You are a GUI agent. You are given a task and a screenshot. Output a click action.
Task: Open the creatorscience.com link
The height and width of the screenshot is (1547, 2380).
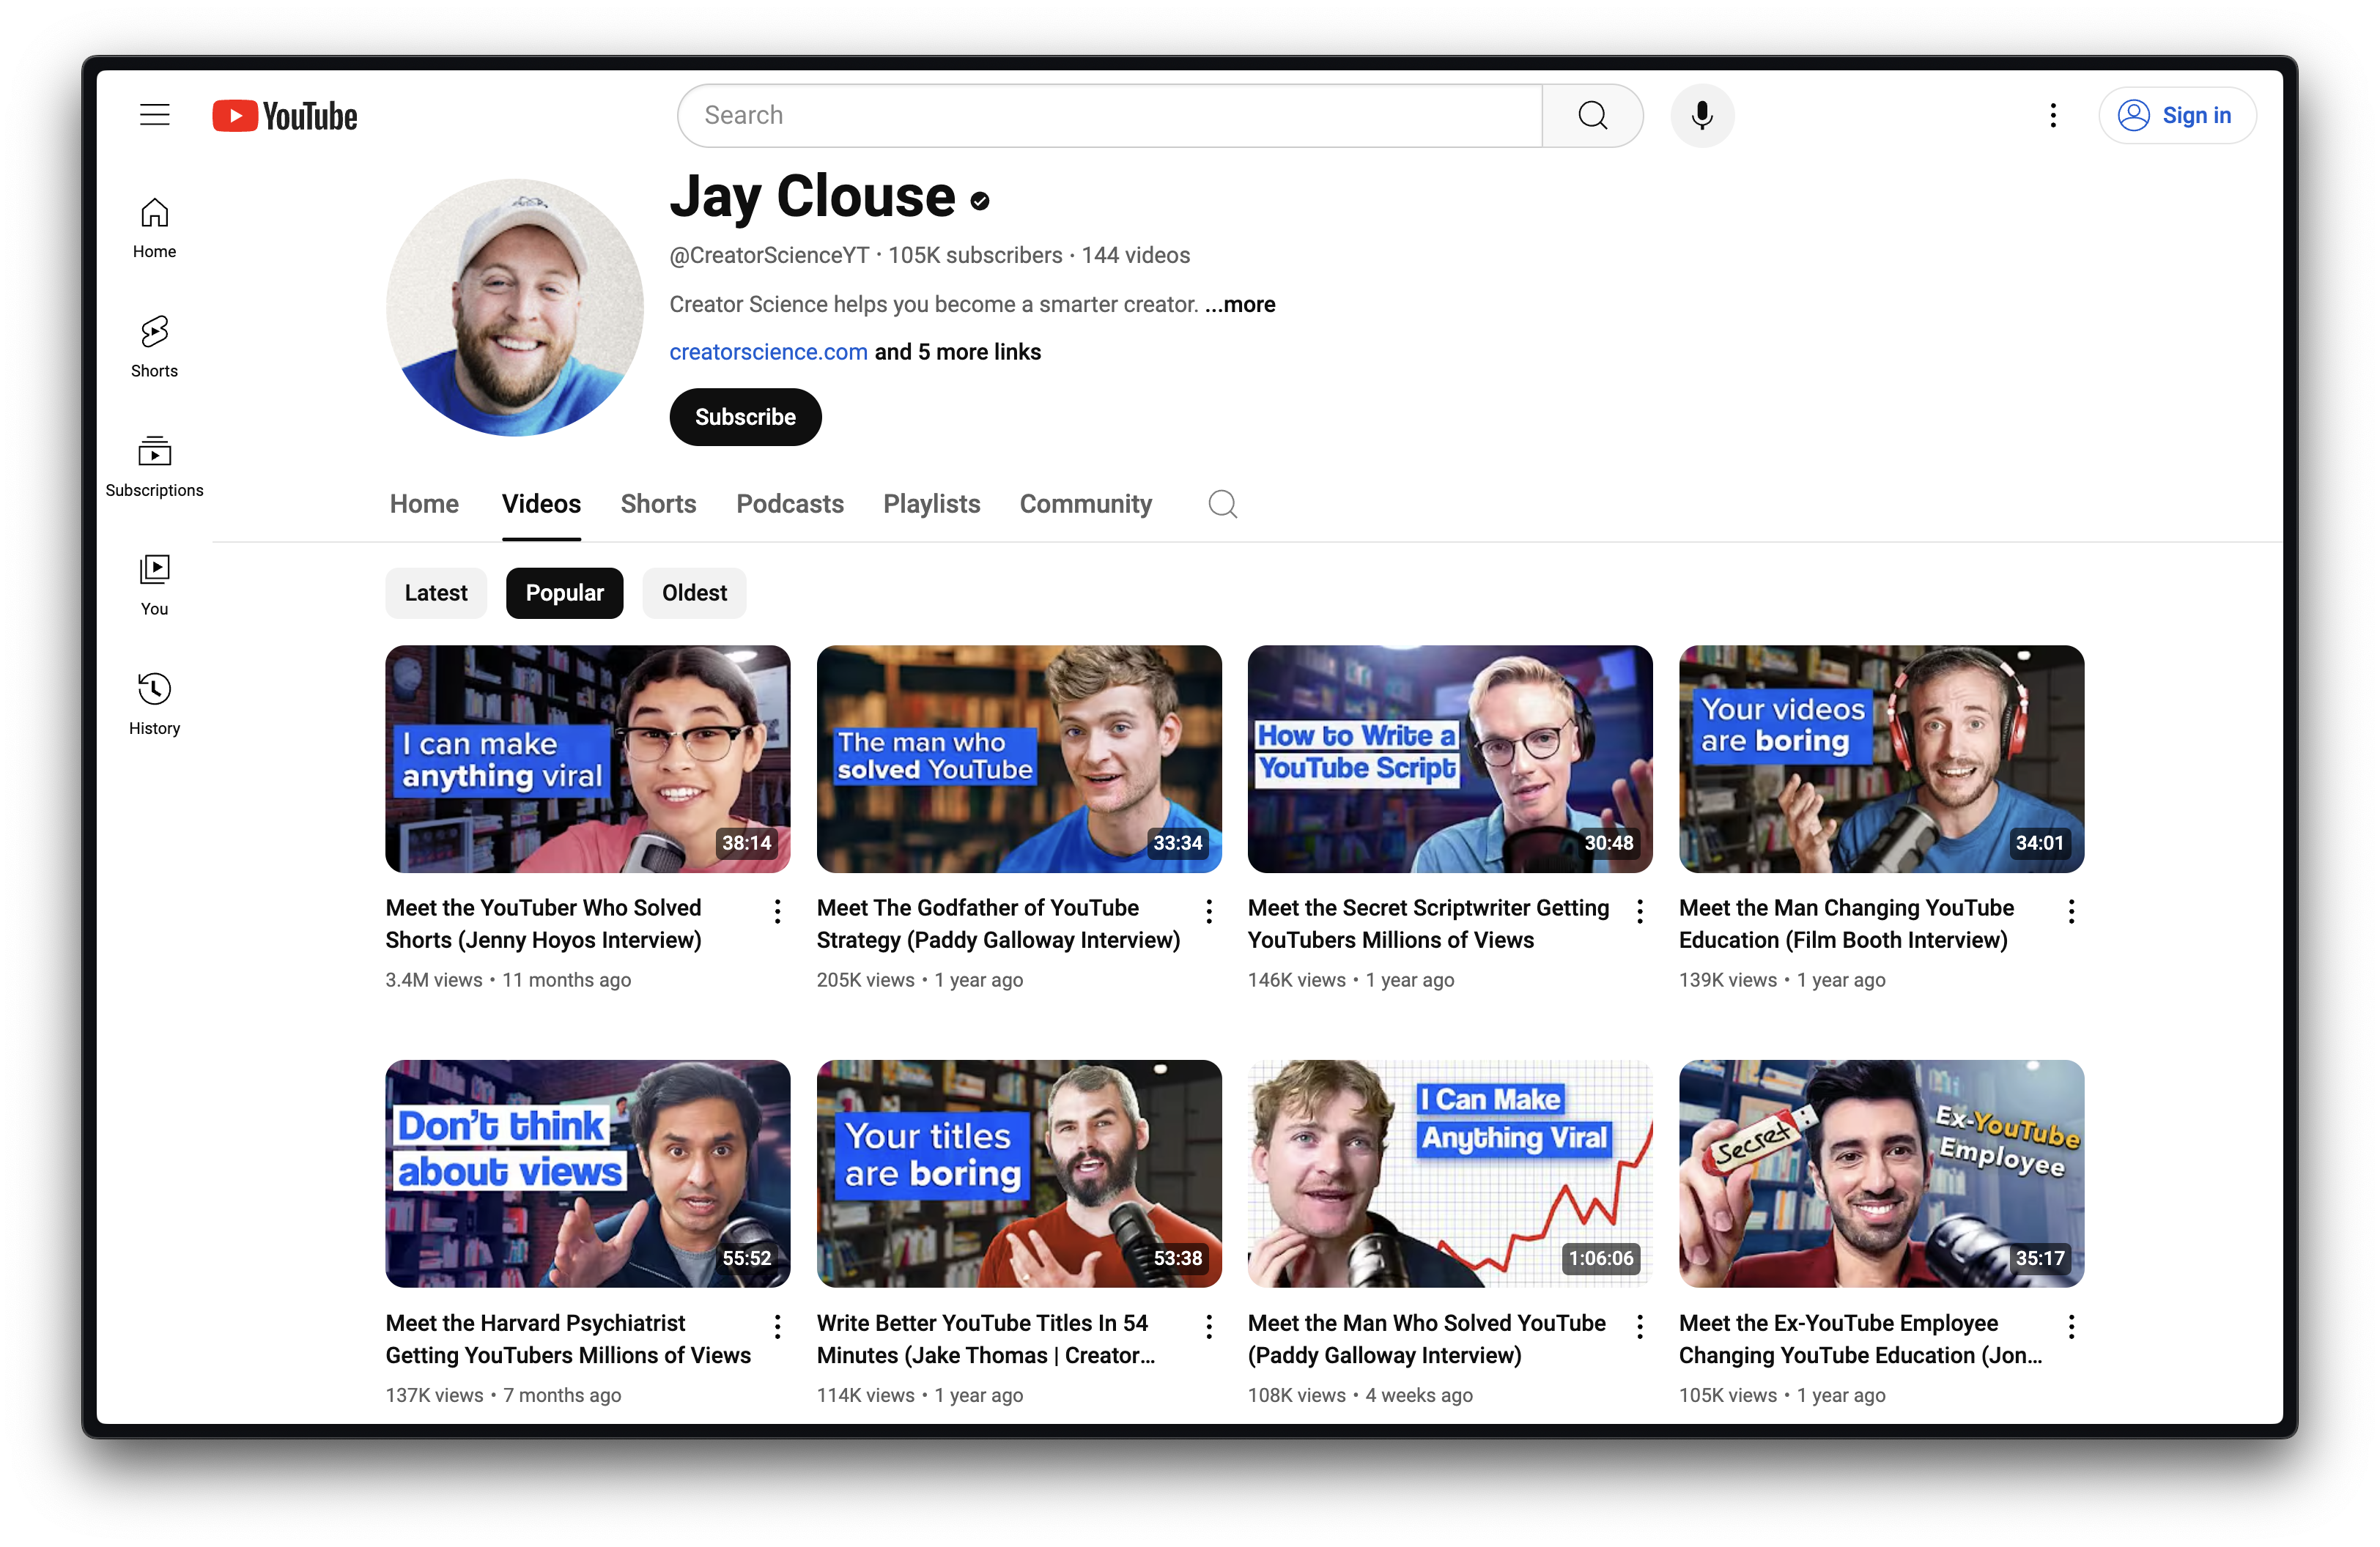click(x=768, y=352)
